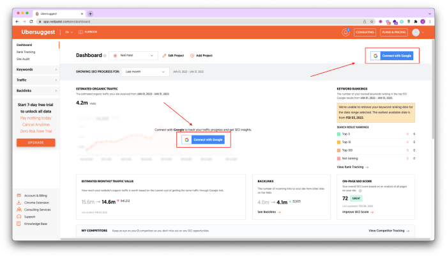Click the browser forward arrow
This screenshot has height=257, width=447.
point(24,22)
